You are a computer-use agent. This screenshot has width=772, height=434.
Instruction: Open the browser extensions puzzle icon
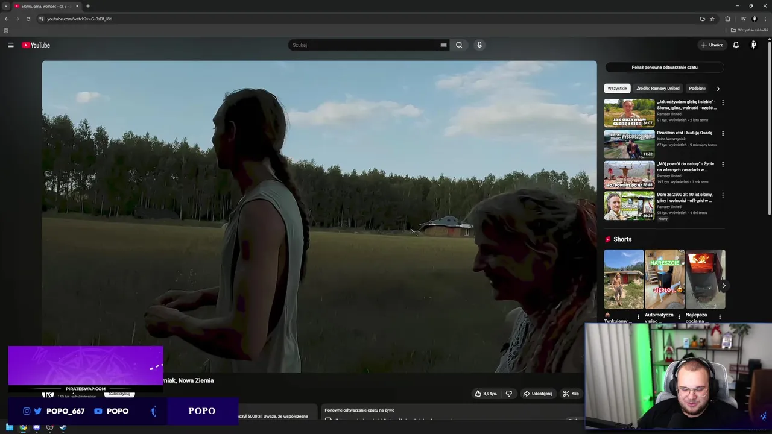pyautogui.click(x=727, y=19)
